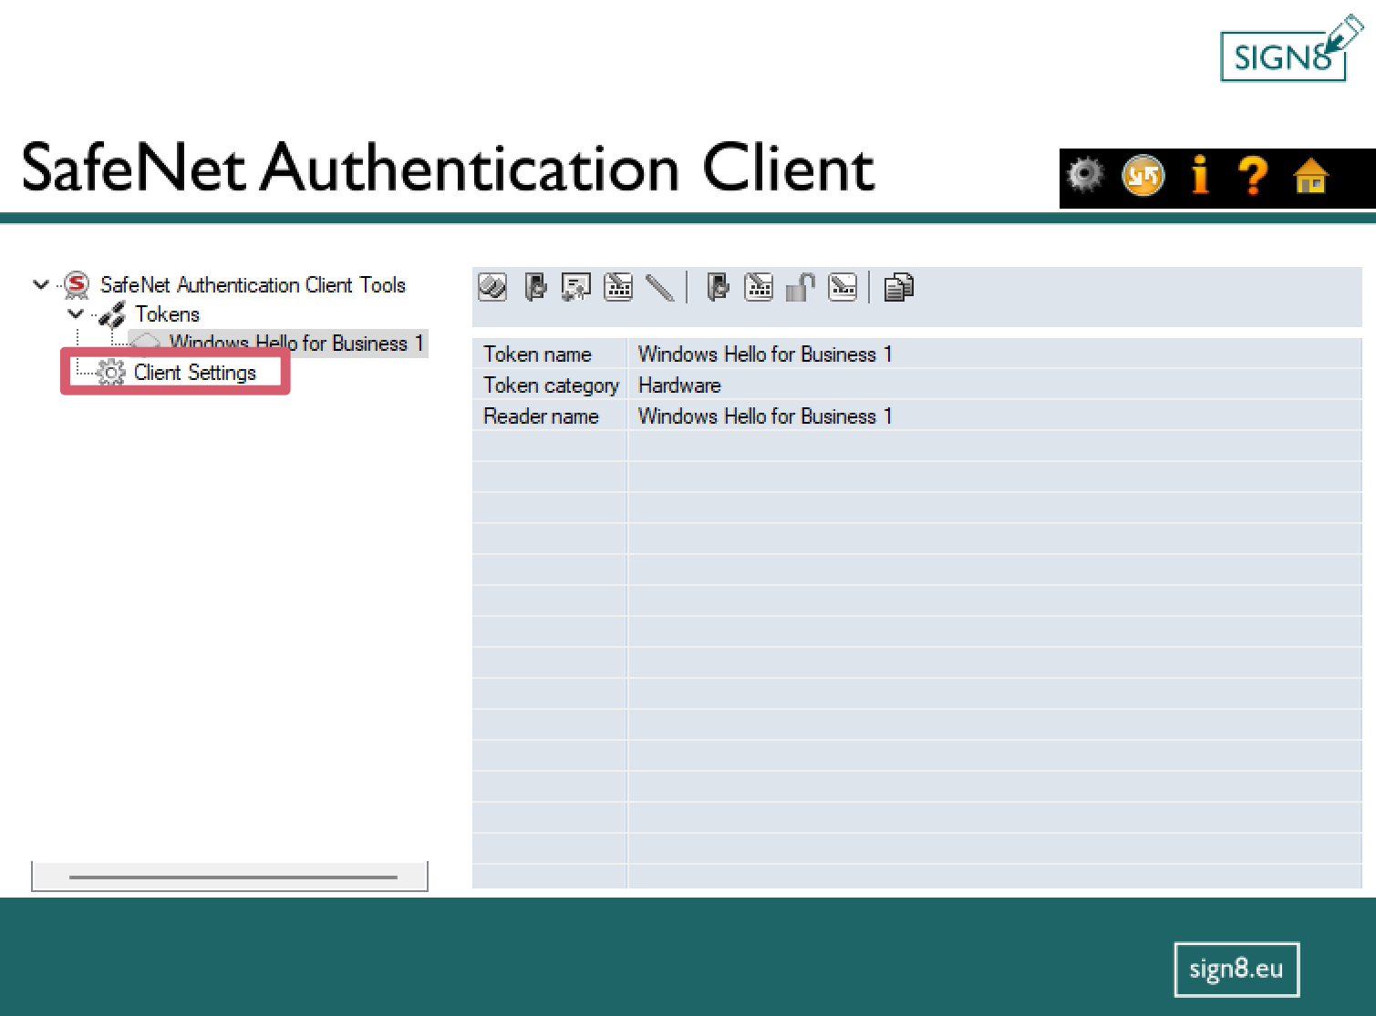The height and width of the screenshot is (1016, 1376).
Task: Click the Reader name value 'Windows Hello for Business 1'
Action: (x=995, y=416)
